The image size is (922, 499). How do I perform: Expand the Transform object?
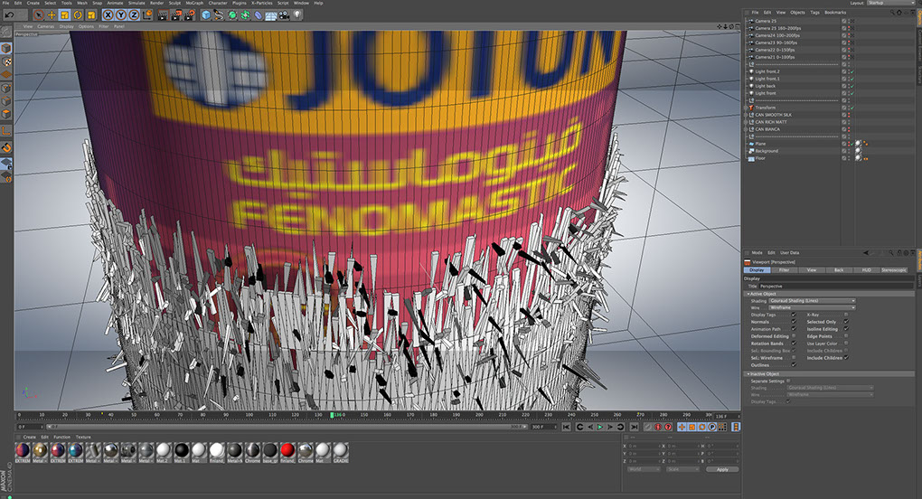[746, 108]
